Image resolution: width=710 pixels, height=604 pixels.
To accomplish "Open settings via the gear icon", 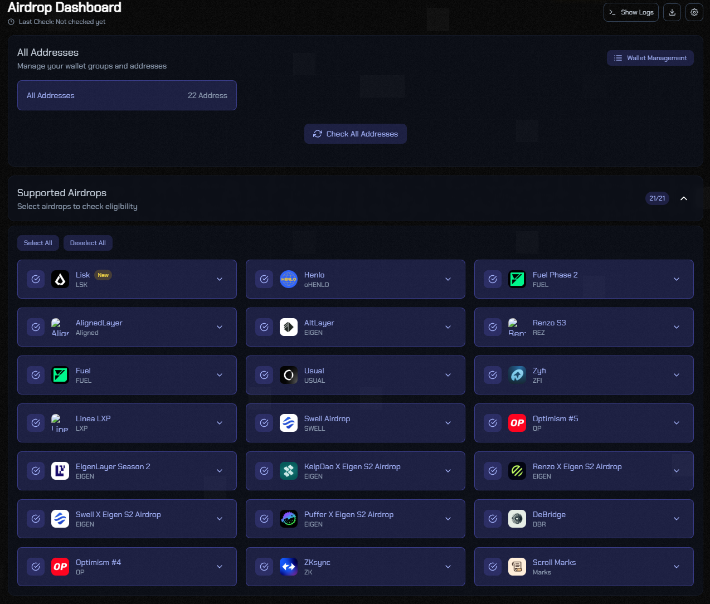I will pos(694,12).
